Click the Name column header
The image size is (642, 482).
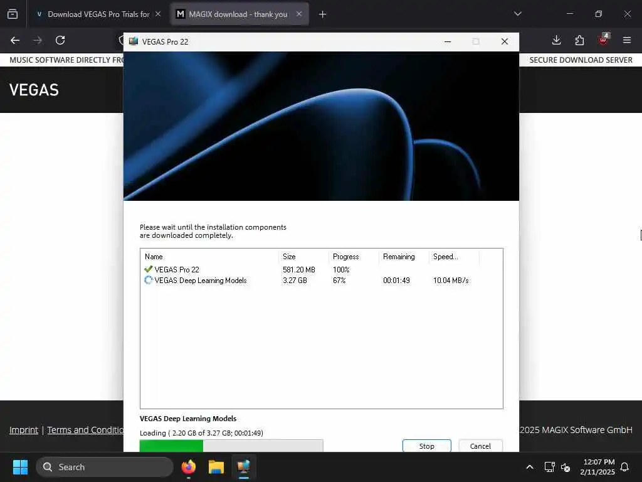209,257
